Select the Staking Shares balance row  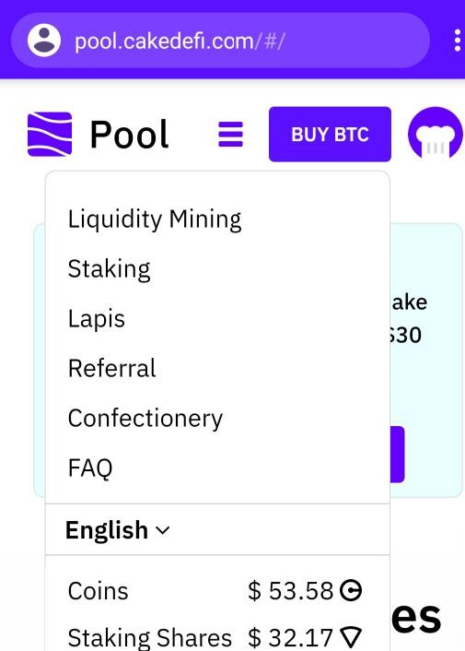[x=217, y=637]
